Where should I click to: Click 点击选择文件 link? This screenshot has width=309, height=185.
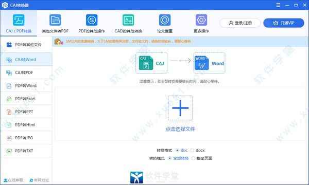tap(180, 129)
